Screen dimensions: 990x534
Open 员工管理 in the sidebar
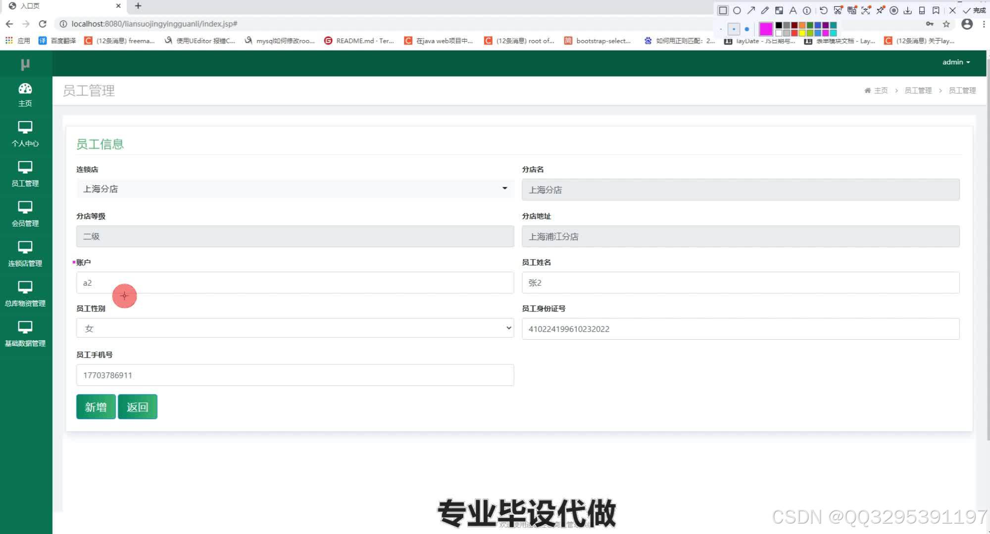(25, 175)
